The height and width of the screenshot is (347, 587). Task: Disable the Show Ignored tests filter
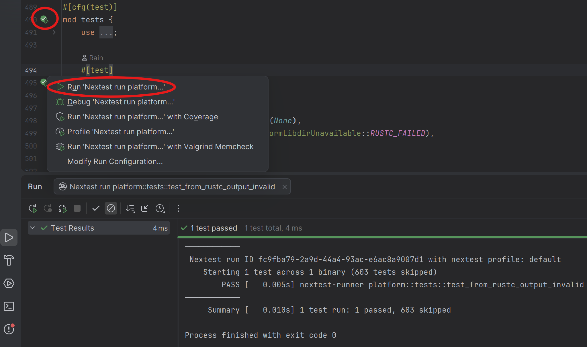coord(111,208)
